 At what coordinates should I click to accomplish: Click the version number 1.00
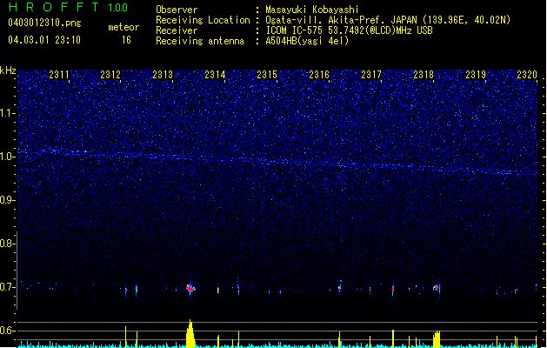118,7
